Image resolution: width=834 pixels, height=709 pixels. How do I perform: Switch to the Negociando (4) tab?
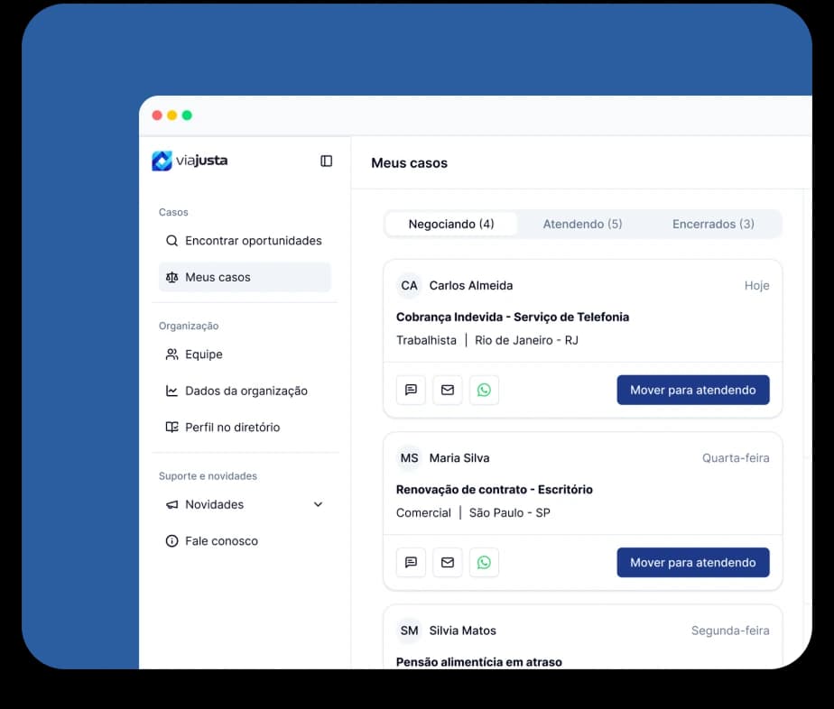click(x=451, y=225)
